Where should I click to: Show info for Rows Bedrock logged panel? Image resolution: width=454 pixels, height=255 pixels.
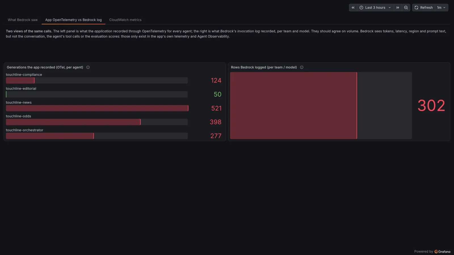coord(302,67)
